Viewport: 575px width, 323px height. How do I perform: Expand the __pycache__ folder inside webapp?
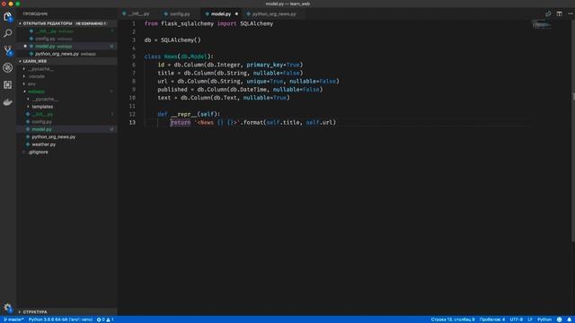coord(45,99)
